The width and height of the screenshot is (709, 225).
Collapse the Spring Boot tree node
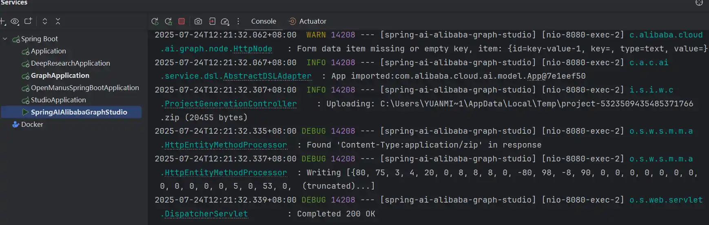point(5,39)
